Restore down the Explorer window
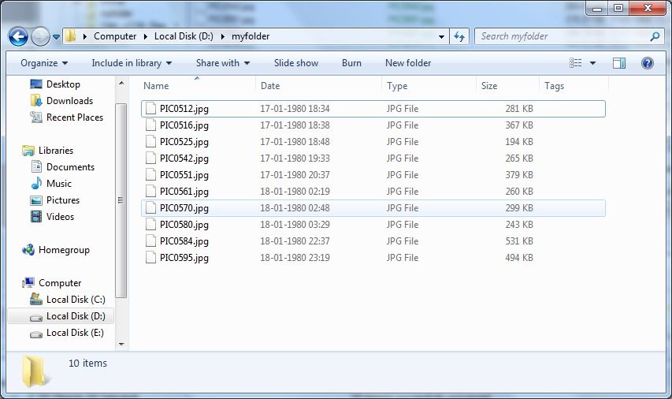Image resolution: width=672 pixels, height=399 pixels. pos(618,7)
